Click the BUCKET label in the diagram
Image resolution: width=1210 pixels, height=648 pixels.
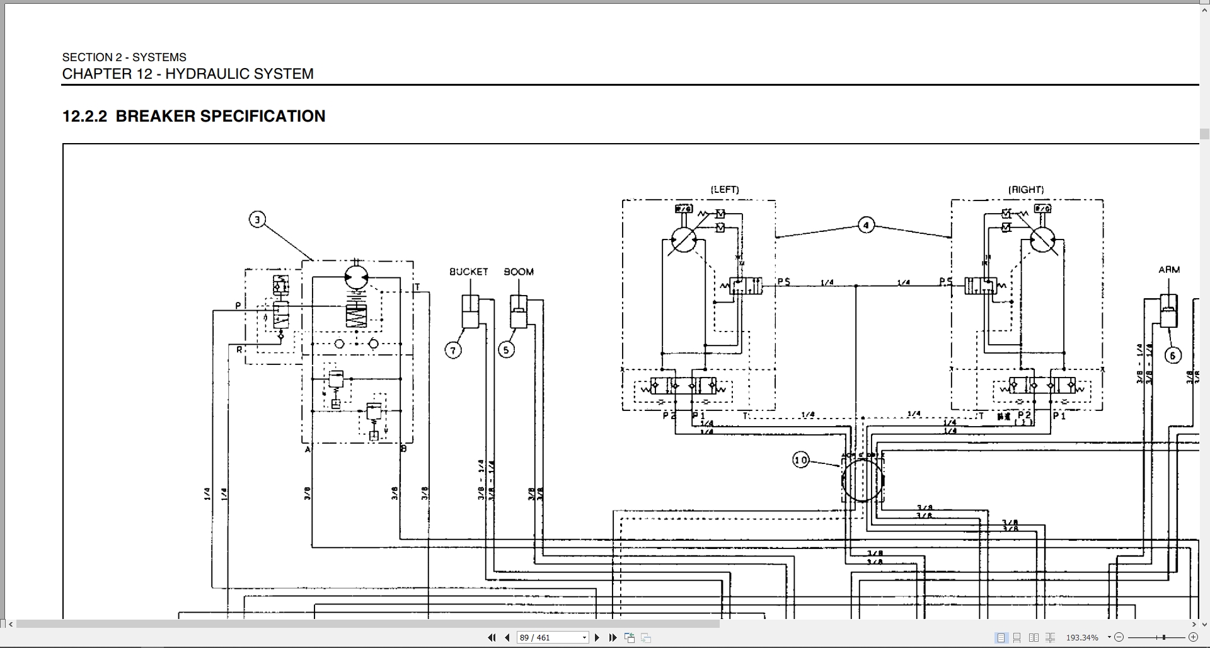pyautogui.click(x=468, y=272)
